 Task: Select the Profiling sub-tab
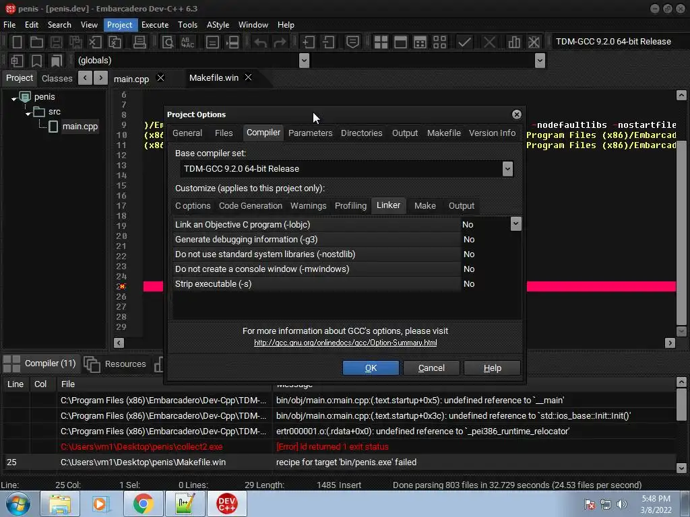coord(350,206)
